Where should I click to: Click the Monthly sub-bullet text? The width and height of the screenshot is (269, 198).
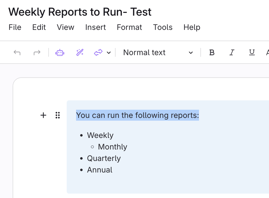point(112,147)
